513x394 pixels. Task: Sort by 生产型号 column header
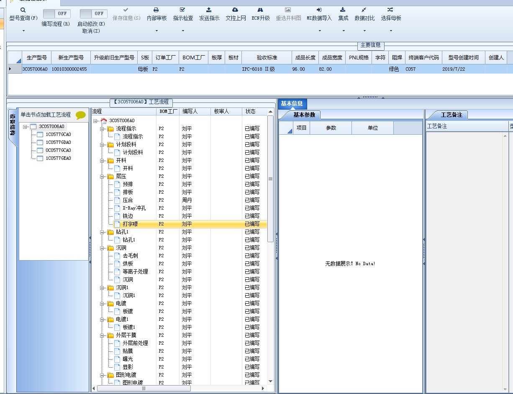37,58
